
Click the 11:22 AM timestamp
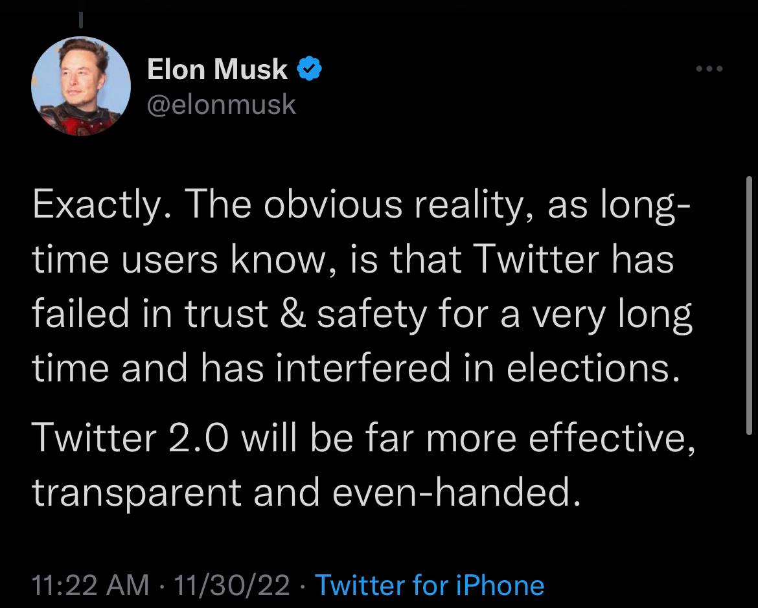[90, 585]
